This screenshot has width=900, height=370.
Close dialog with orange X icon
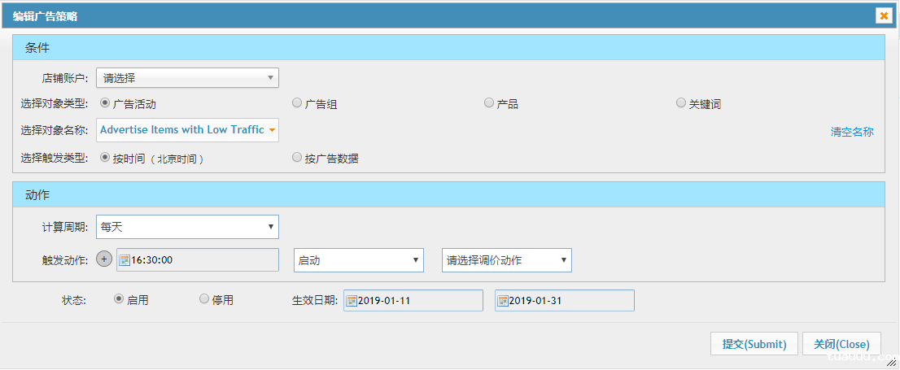883,15
